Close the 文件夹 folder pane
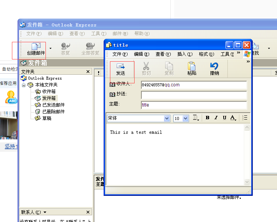Image resolution: width=277 pixels, height=222 pixels. point(88,71)
